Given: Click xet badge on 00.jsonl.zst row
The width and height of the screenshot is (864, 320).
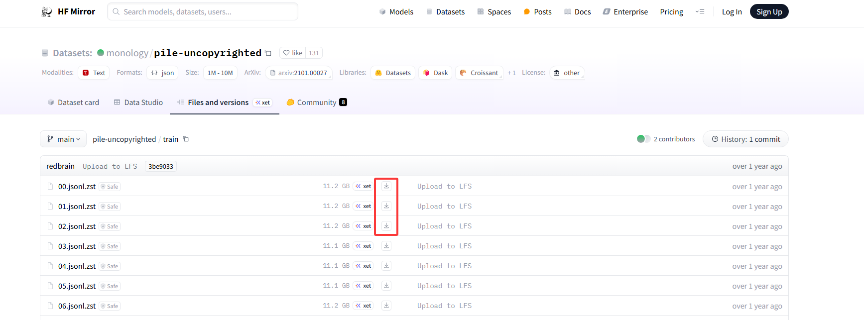Looking at the screenshot, I should coord(363,186).
